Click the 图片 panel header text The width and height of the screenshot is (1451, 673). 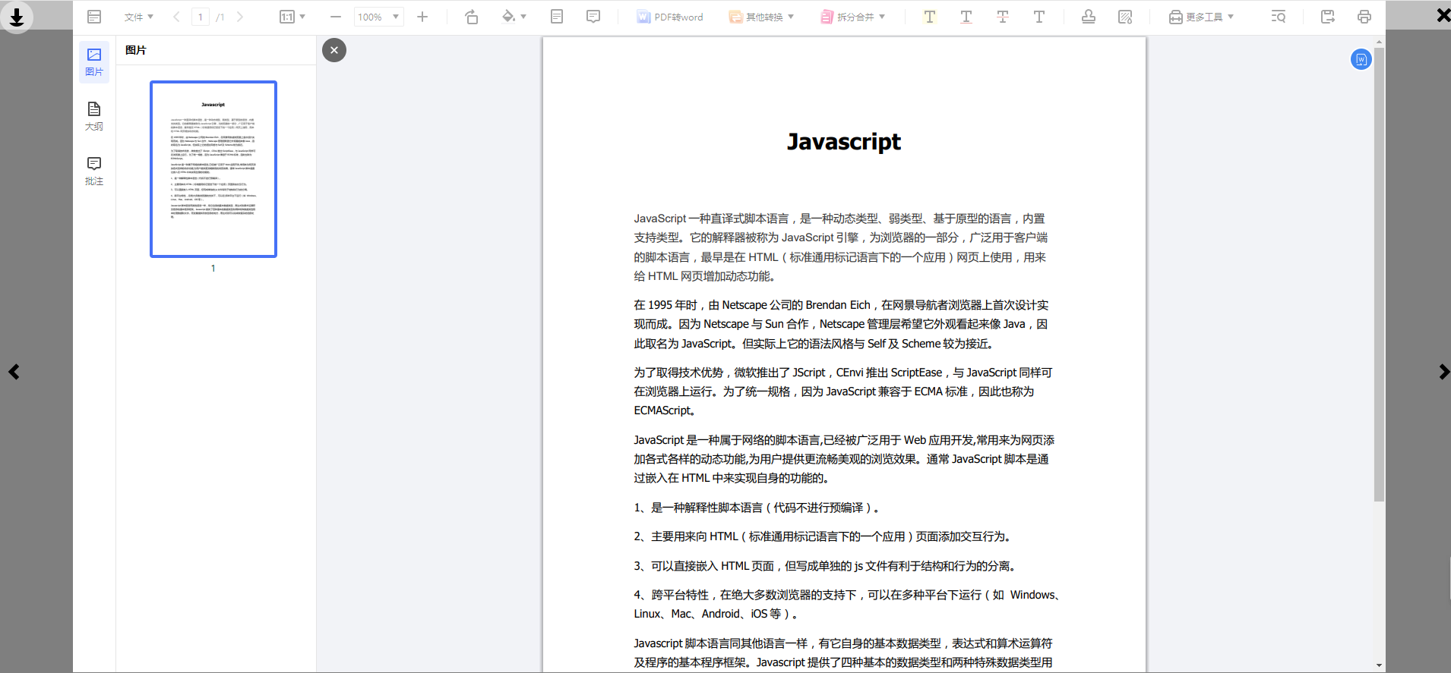coord(136,50)
